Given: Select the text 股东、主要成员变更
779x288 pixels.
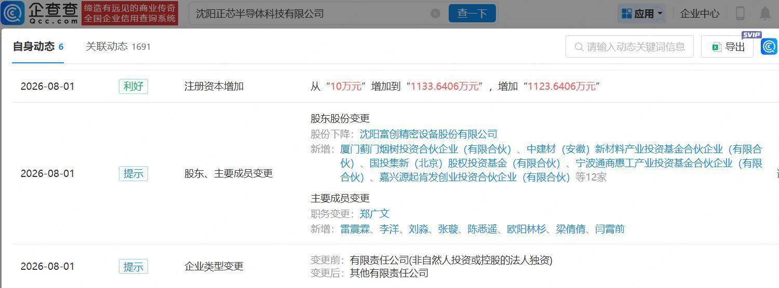Looking at the screenshot, I should click(x=229, y=173).
